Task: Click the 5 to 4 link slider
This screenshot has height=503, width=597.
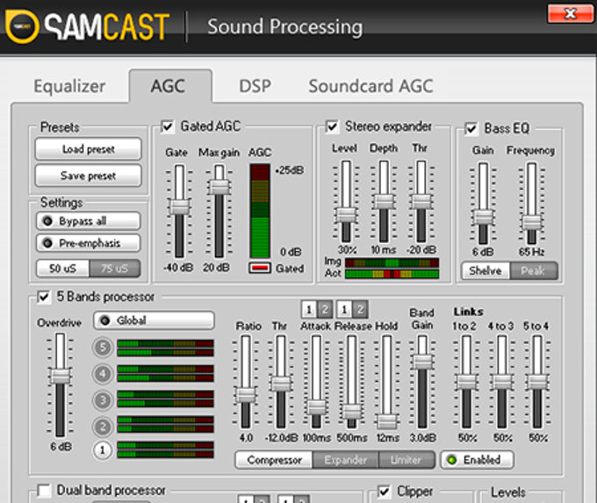Action: click(537, 382)
